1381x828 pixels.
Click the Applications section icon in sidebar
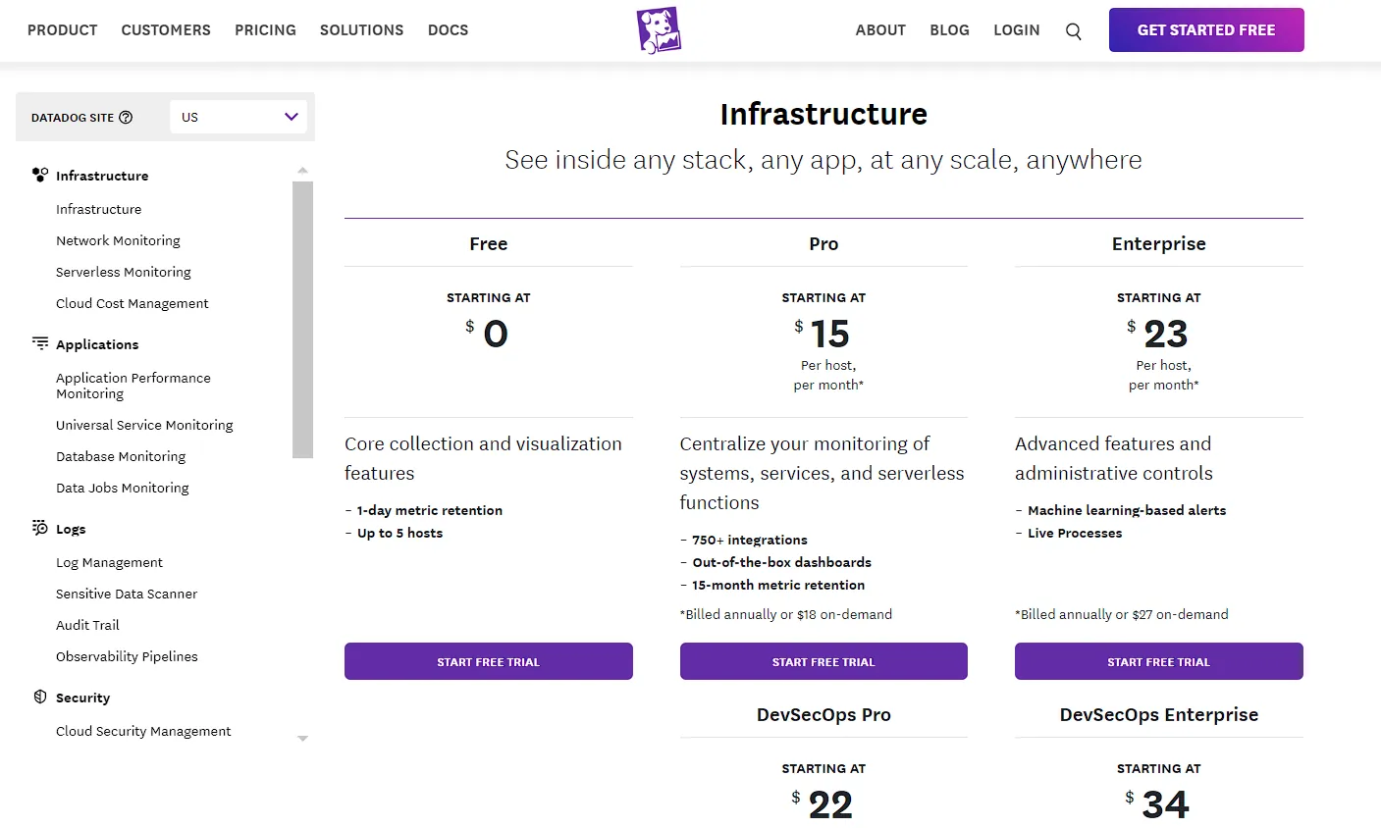[x=40, y=343]
